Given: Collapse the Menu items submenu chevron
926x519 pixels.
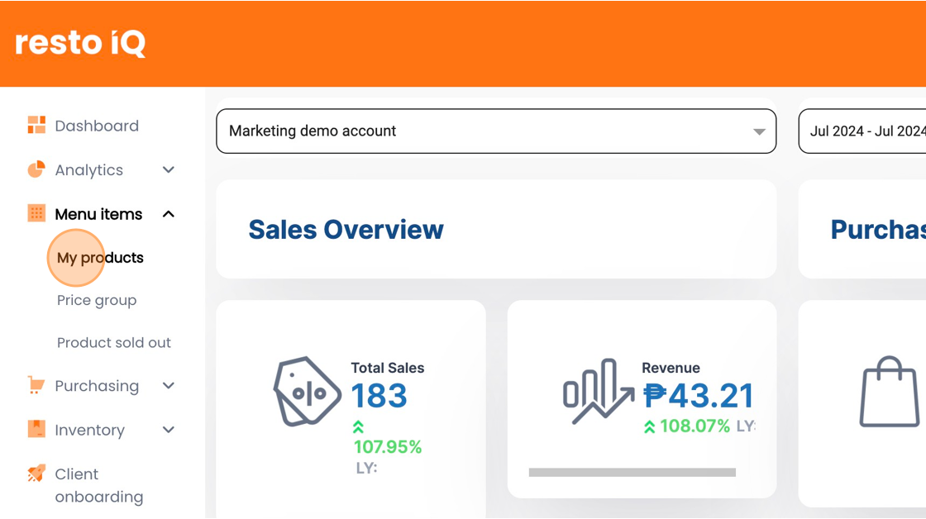Looking at the screenshot, I should pyautogui.click(x=169, y=214).
